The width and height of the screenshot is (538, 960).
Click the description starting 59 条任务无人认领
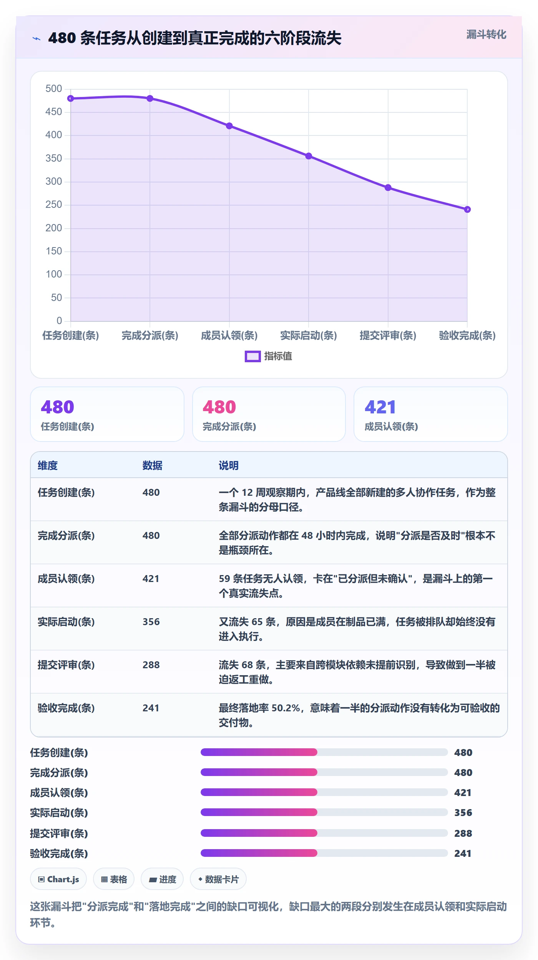click(x=356, y=586)
